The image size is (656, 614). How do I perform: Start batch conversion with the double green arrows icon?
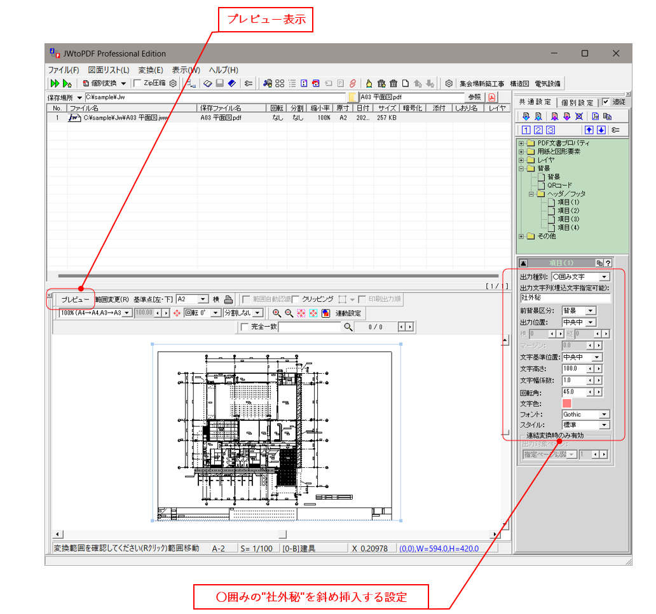(55, 83)
